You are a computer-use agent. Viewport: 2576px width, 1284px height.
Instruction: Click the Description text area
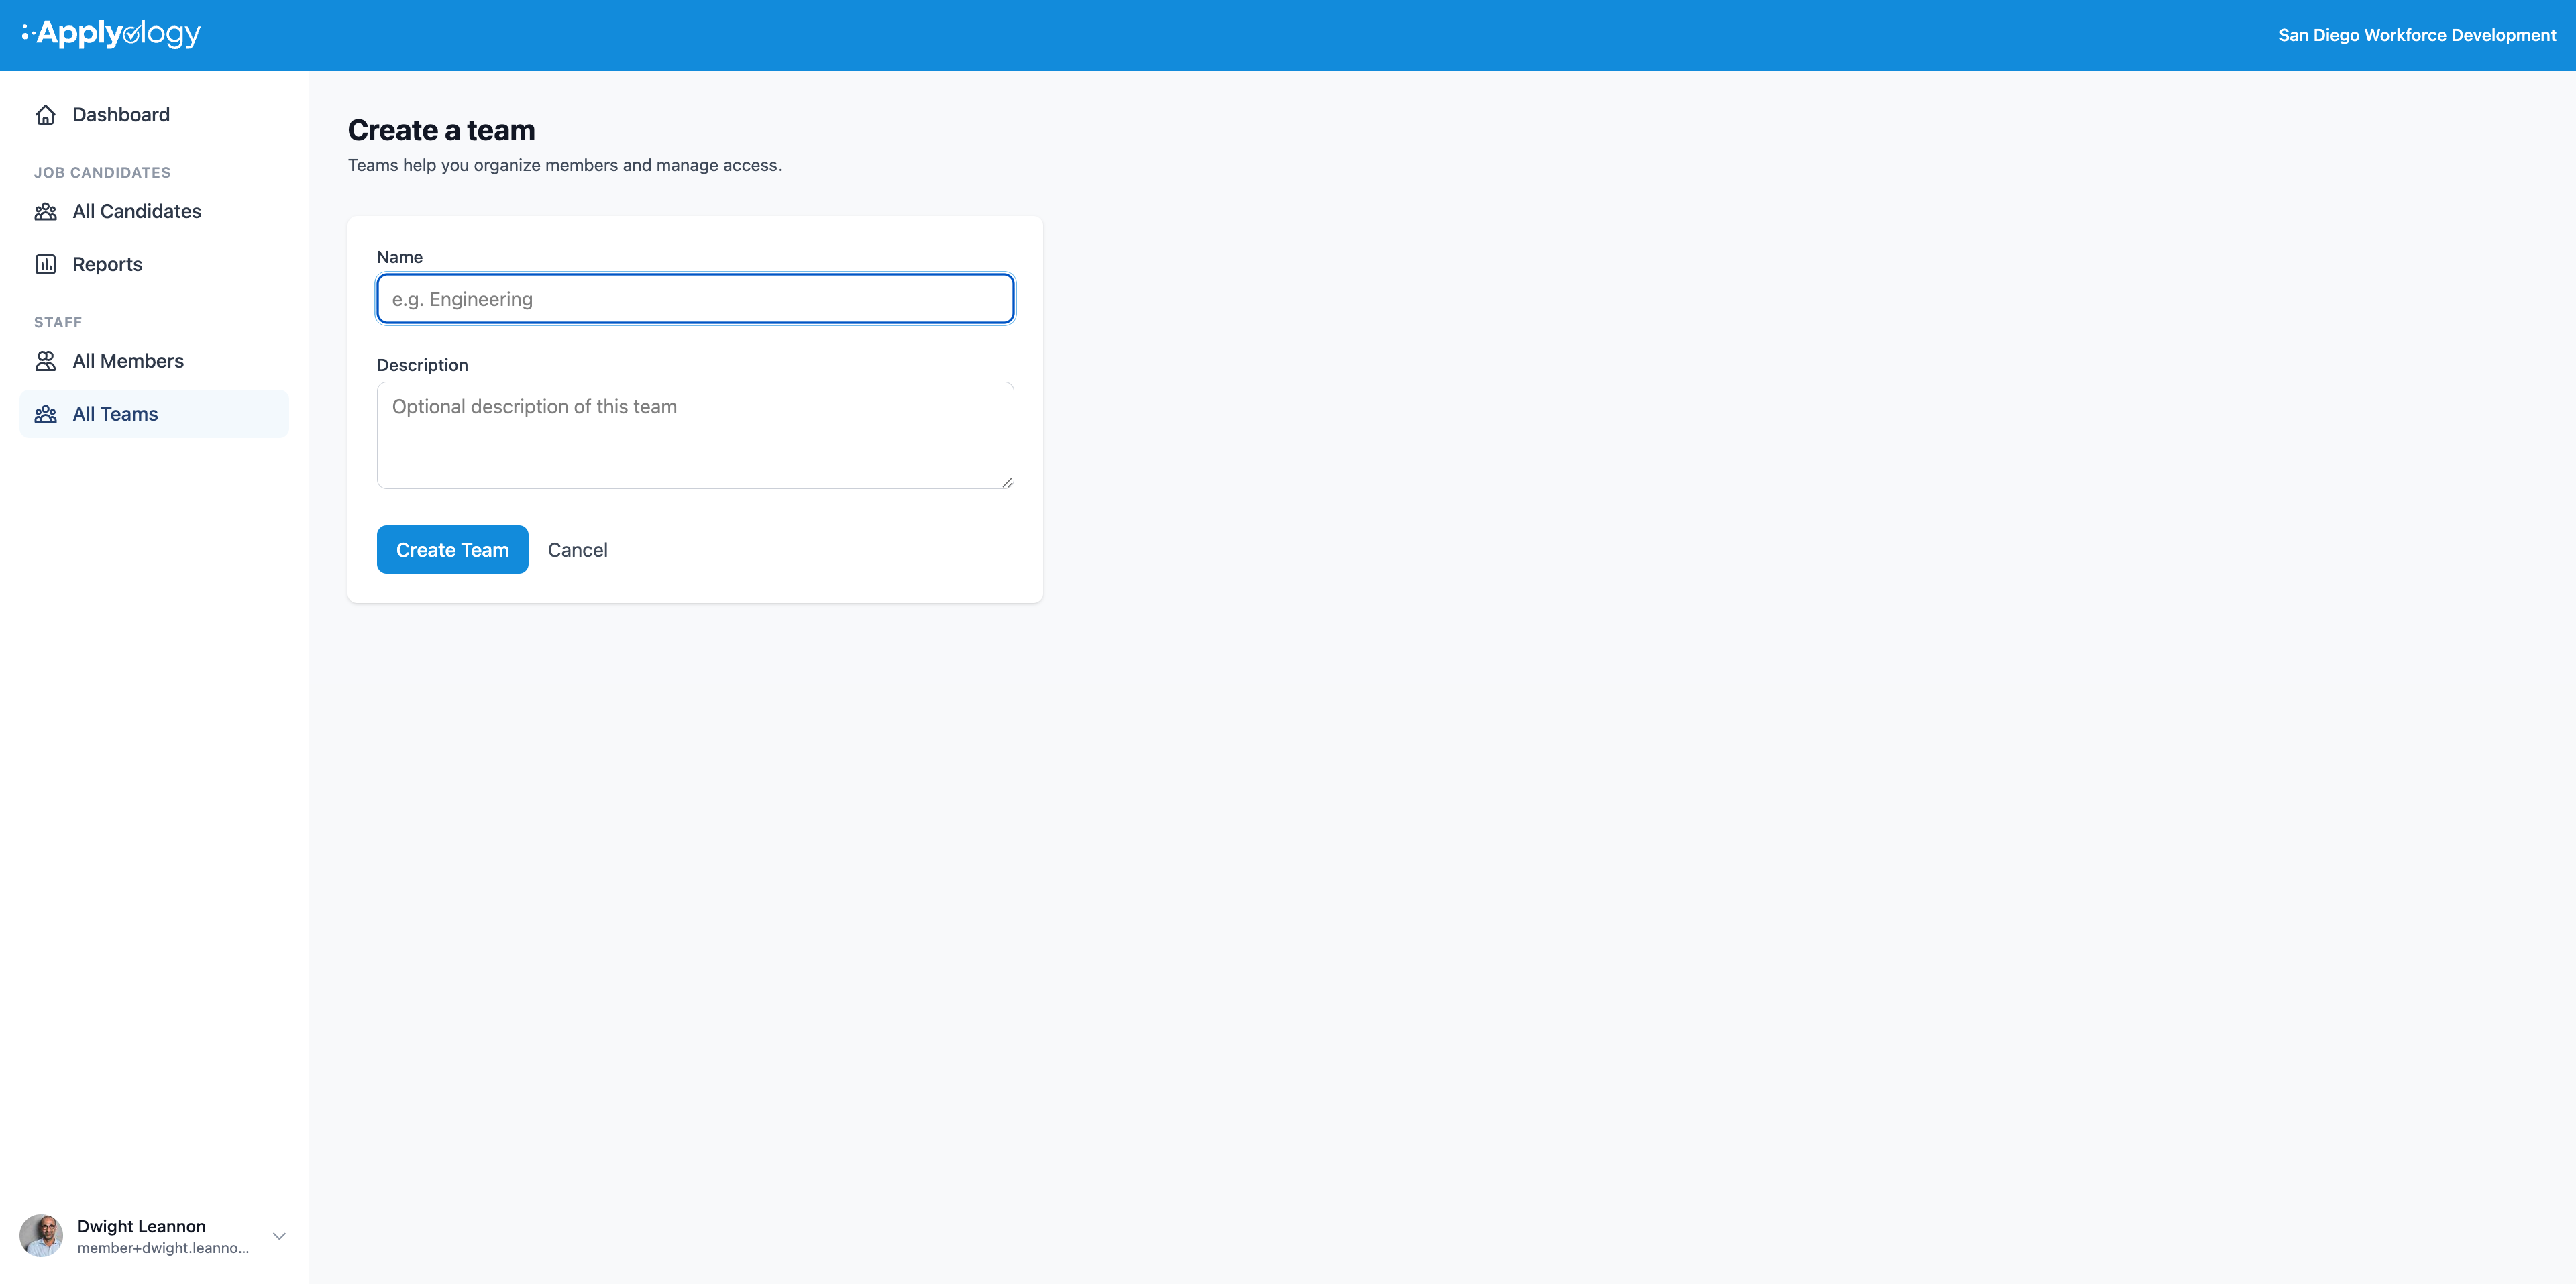tap(695, 435)
